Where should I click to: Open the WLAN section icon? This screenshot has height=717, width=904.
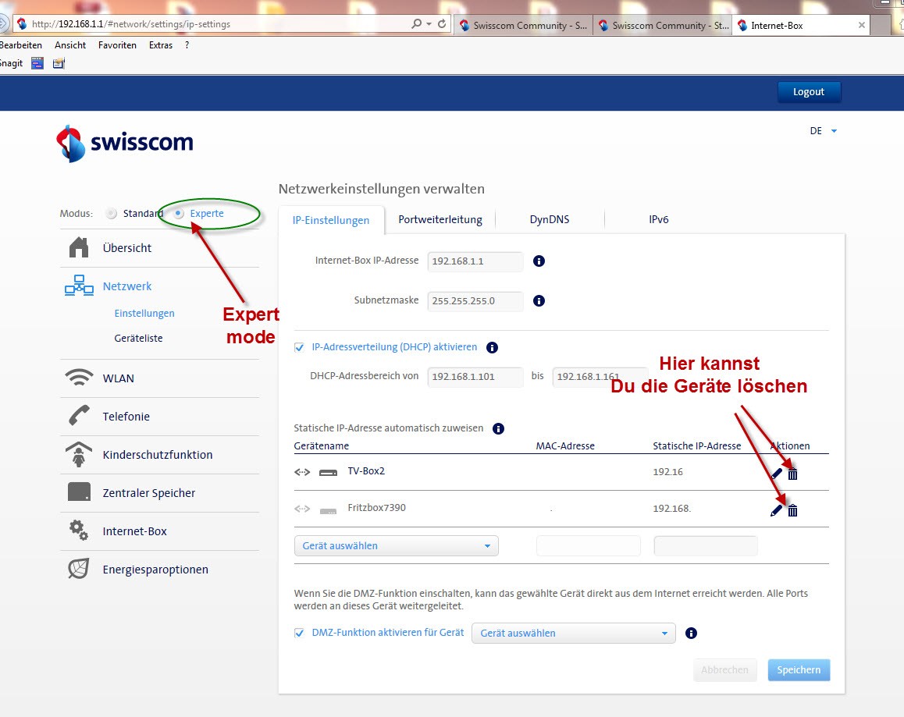[x=78, y=378]
